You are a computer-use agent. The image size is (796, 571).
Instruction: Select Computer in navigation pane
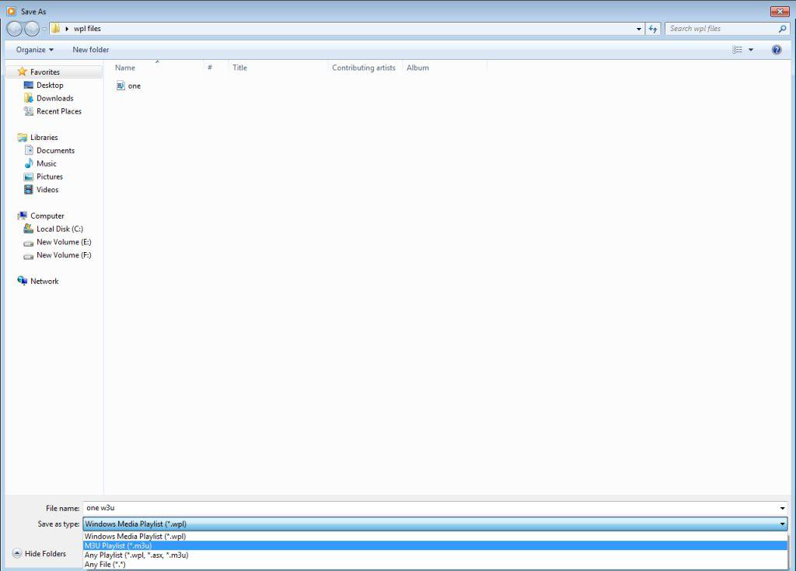tap(47, 216)
